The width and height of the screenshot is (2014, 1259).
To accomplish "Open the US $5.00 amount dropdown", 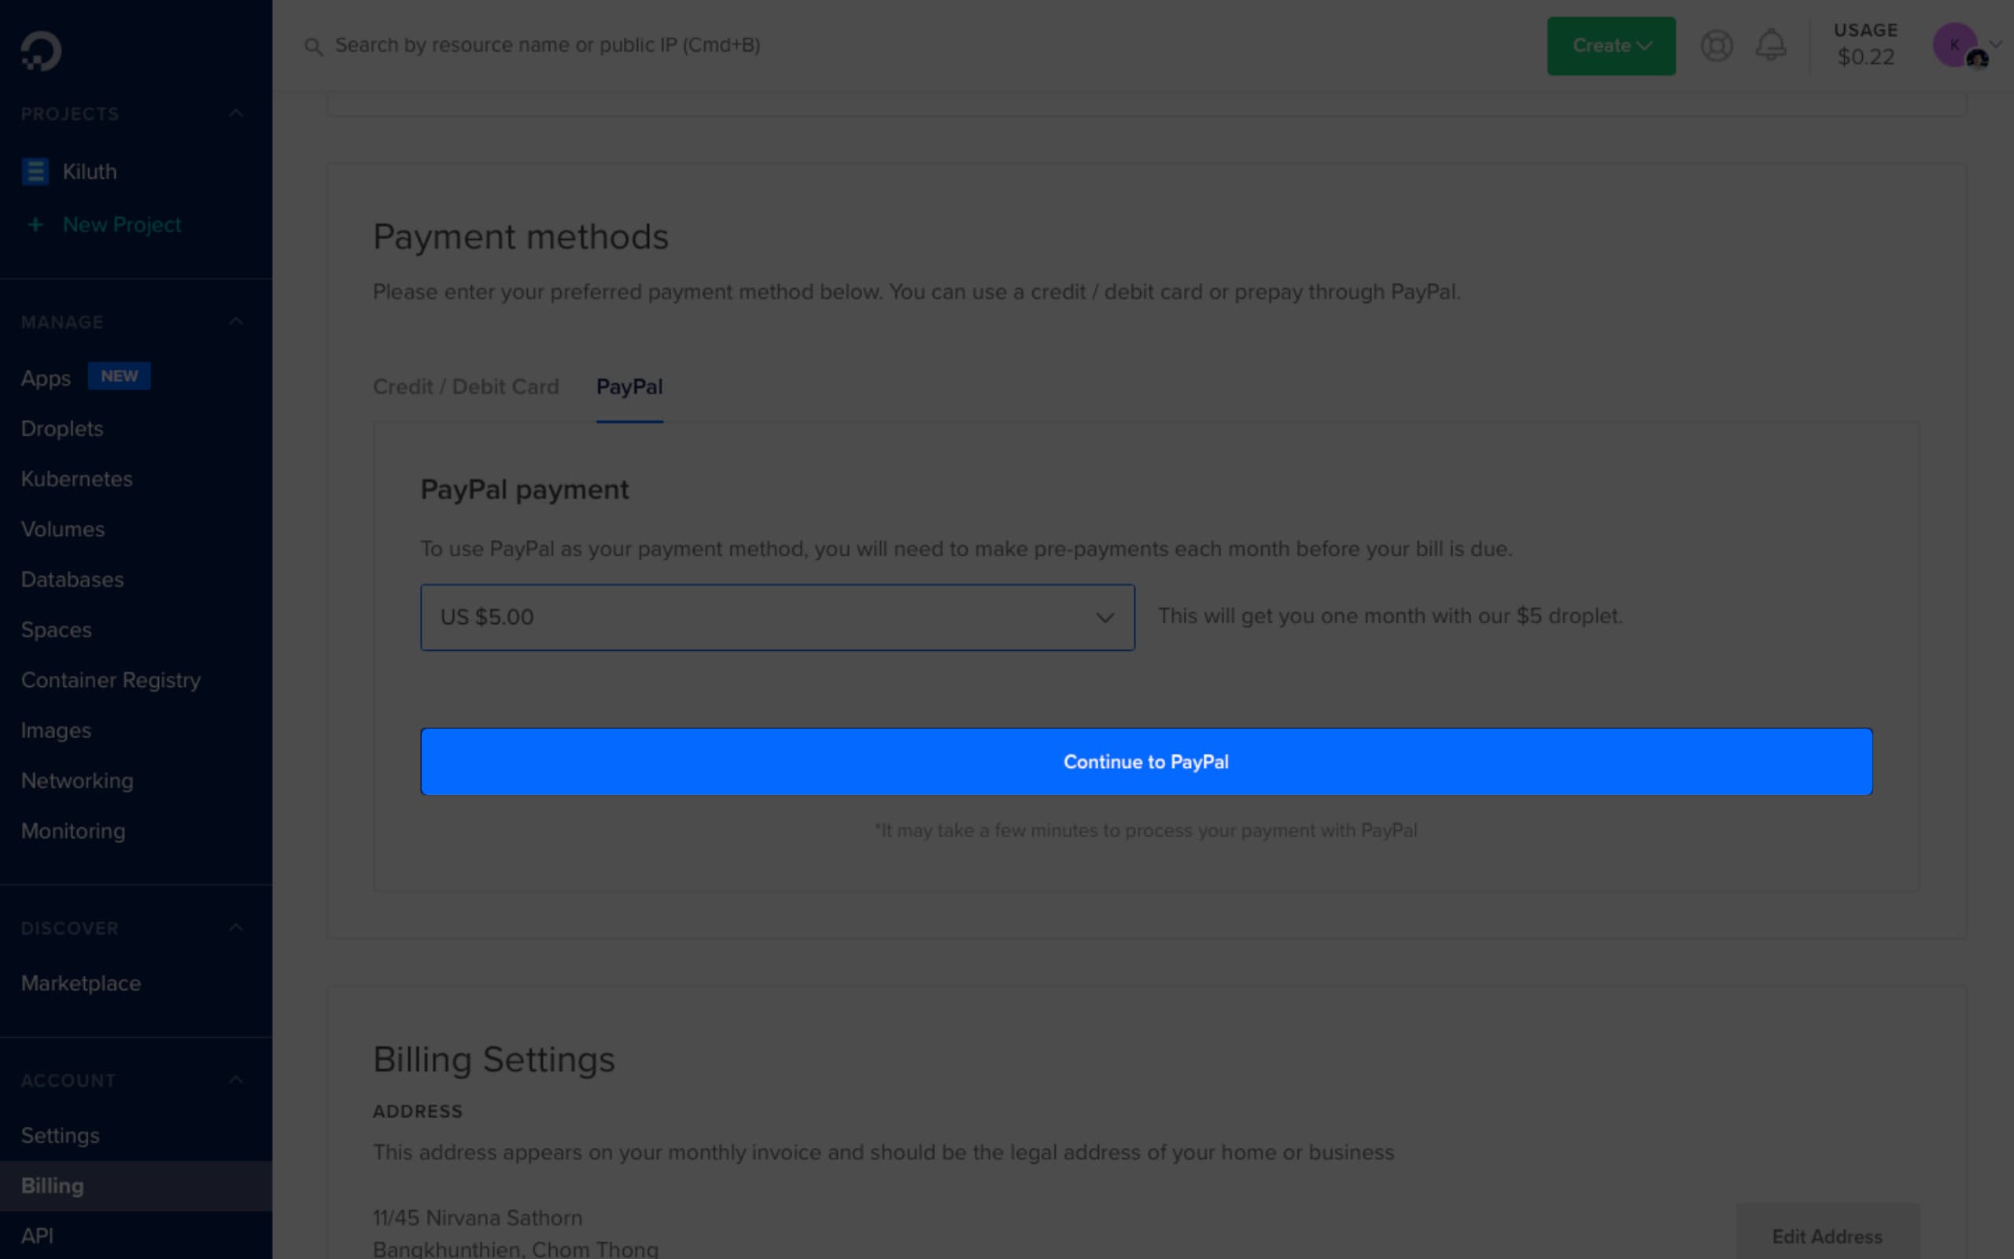I will pyautogui.click(x=777, y=617).
